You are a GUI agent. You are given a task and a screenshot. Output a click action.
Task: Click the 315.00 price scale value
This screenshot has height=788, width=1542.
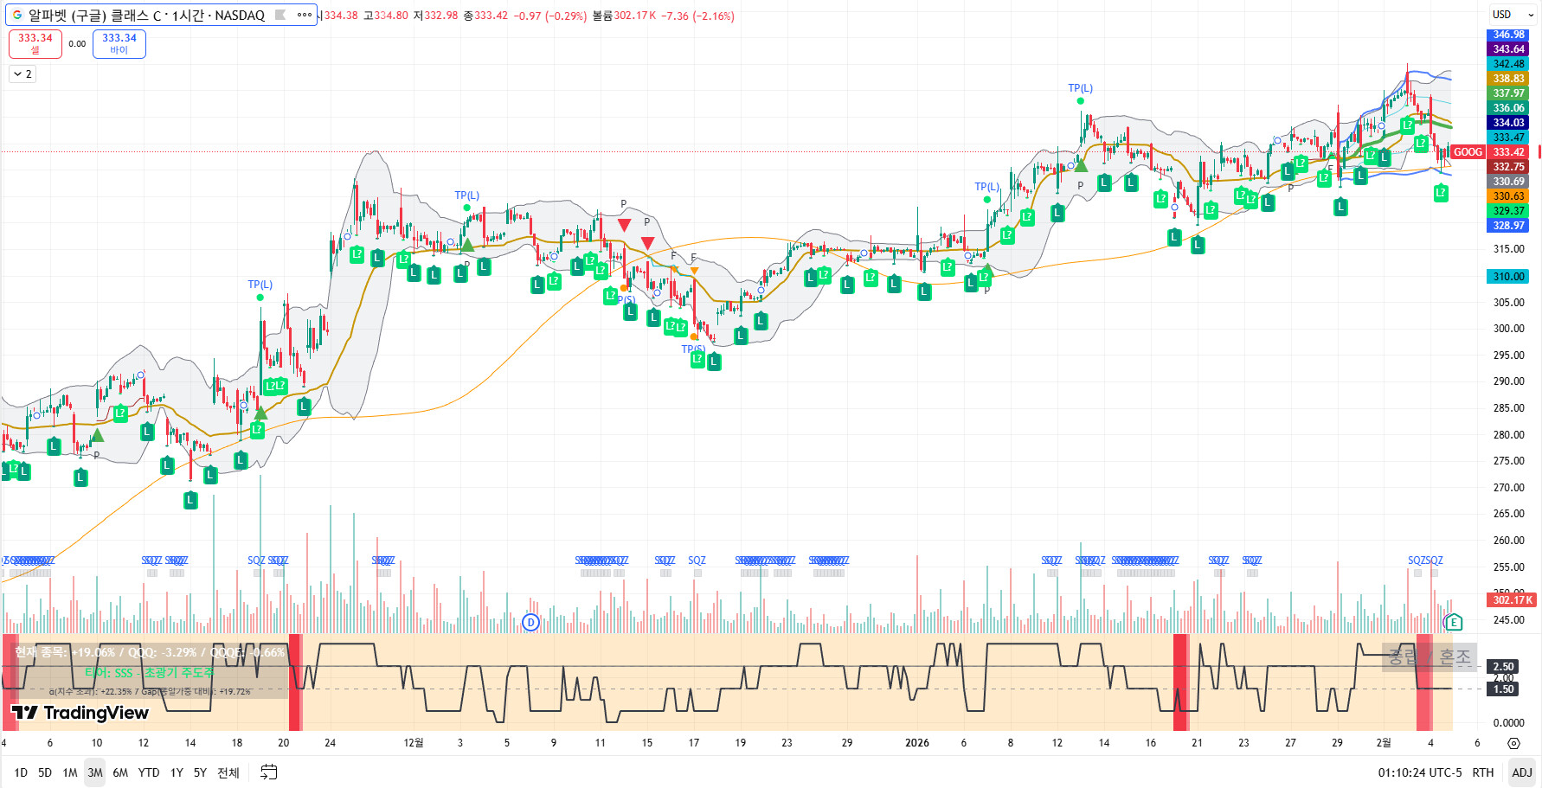1508,249
